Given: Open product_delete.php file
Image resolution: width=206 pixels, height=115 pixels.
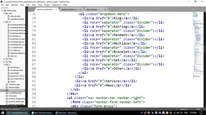Looking at the screenshot, I should point(16,102).
